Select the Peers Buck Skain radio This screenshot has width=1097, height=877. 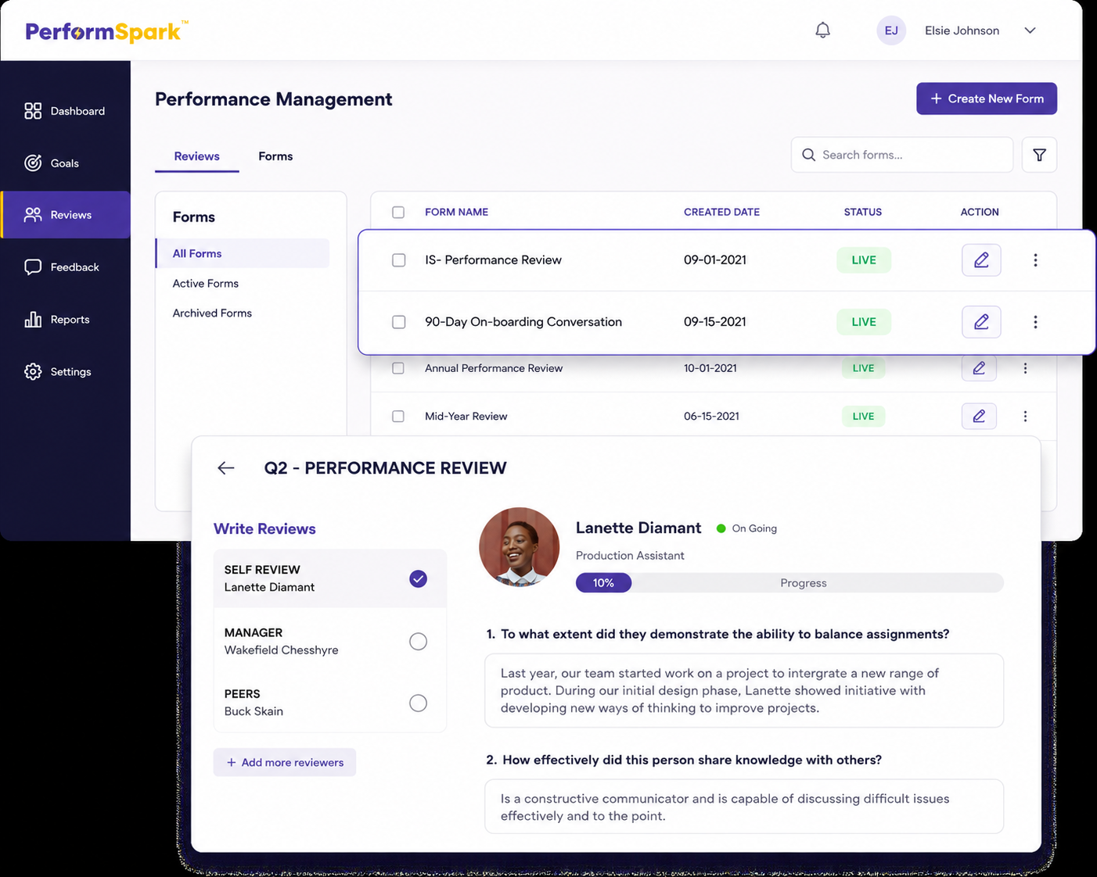point(419,703)
